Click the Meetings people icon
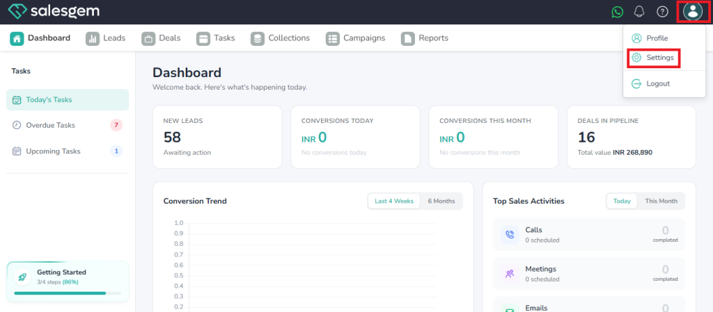Image resolution: width=713 pixels, height=312 pixels. (510, 274)
